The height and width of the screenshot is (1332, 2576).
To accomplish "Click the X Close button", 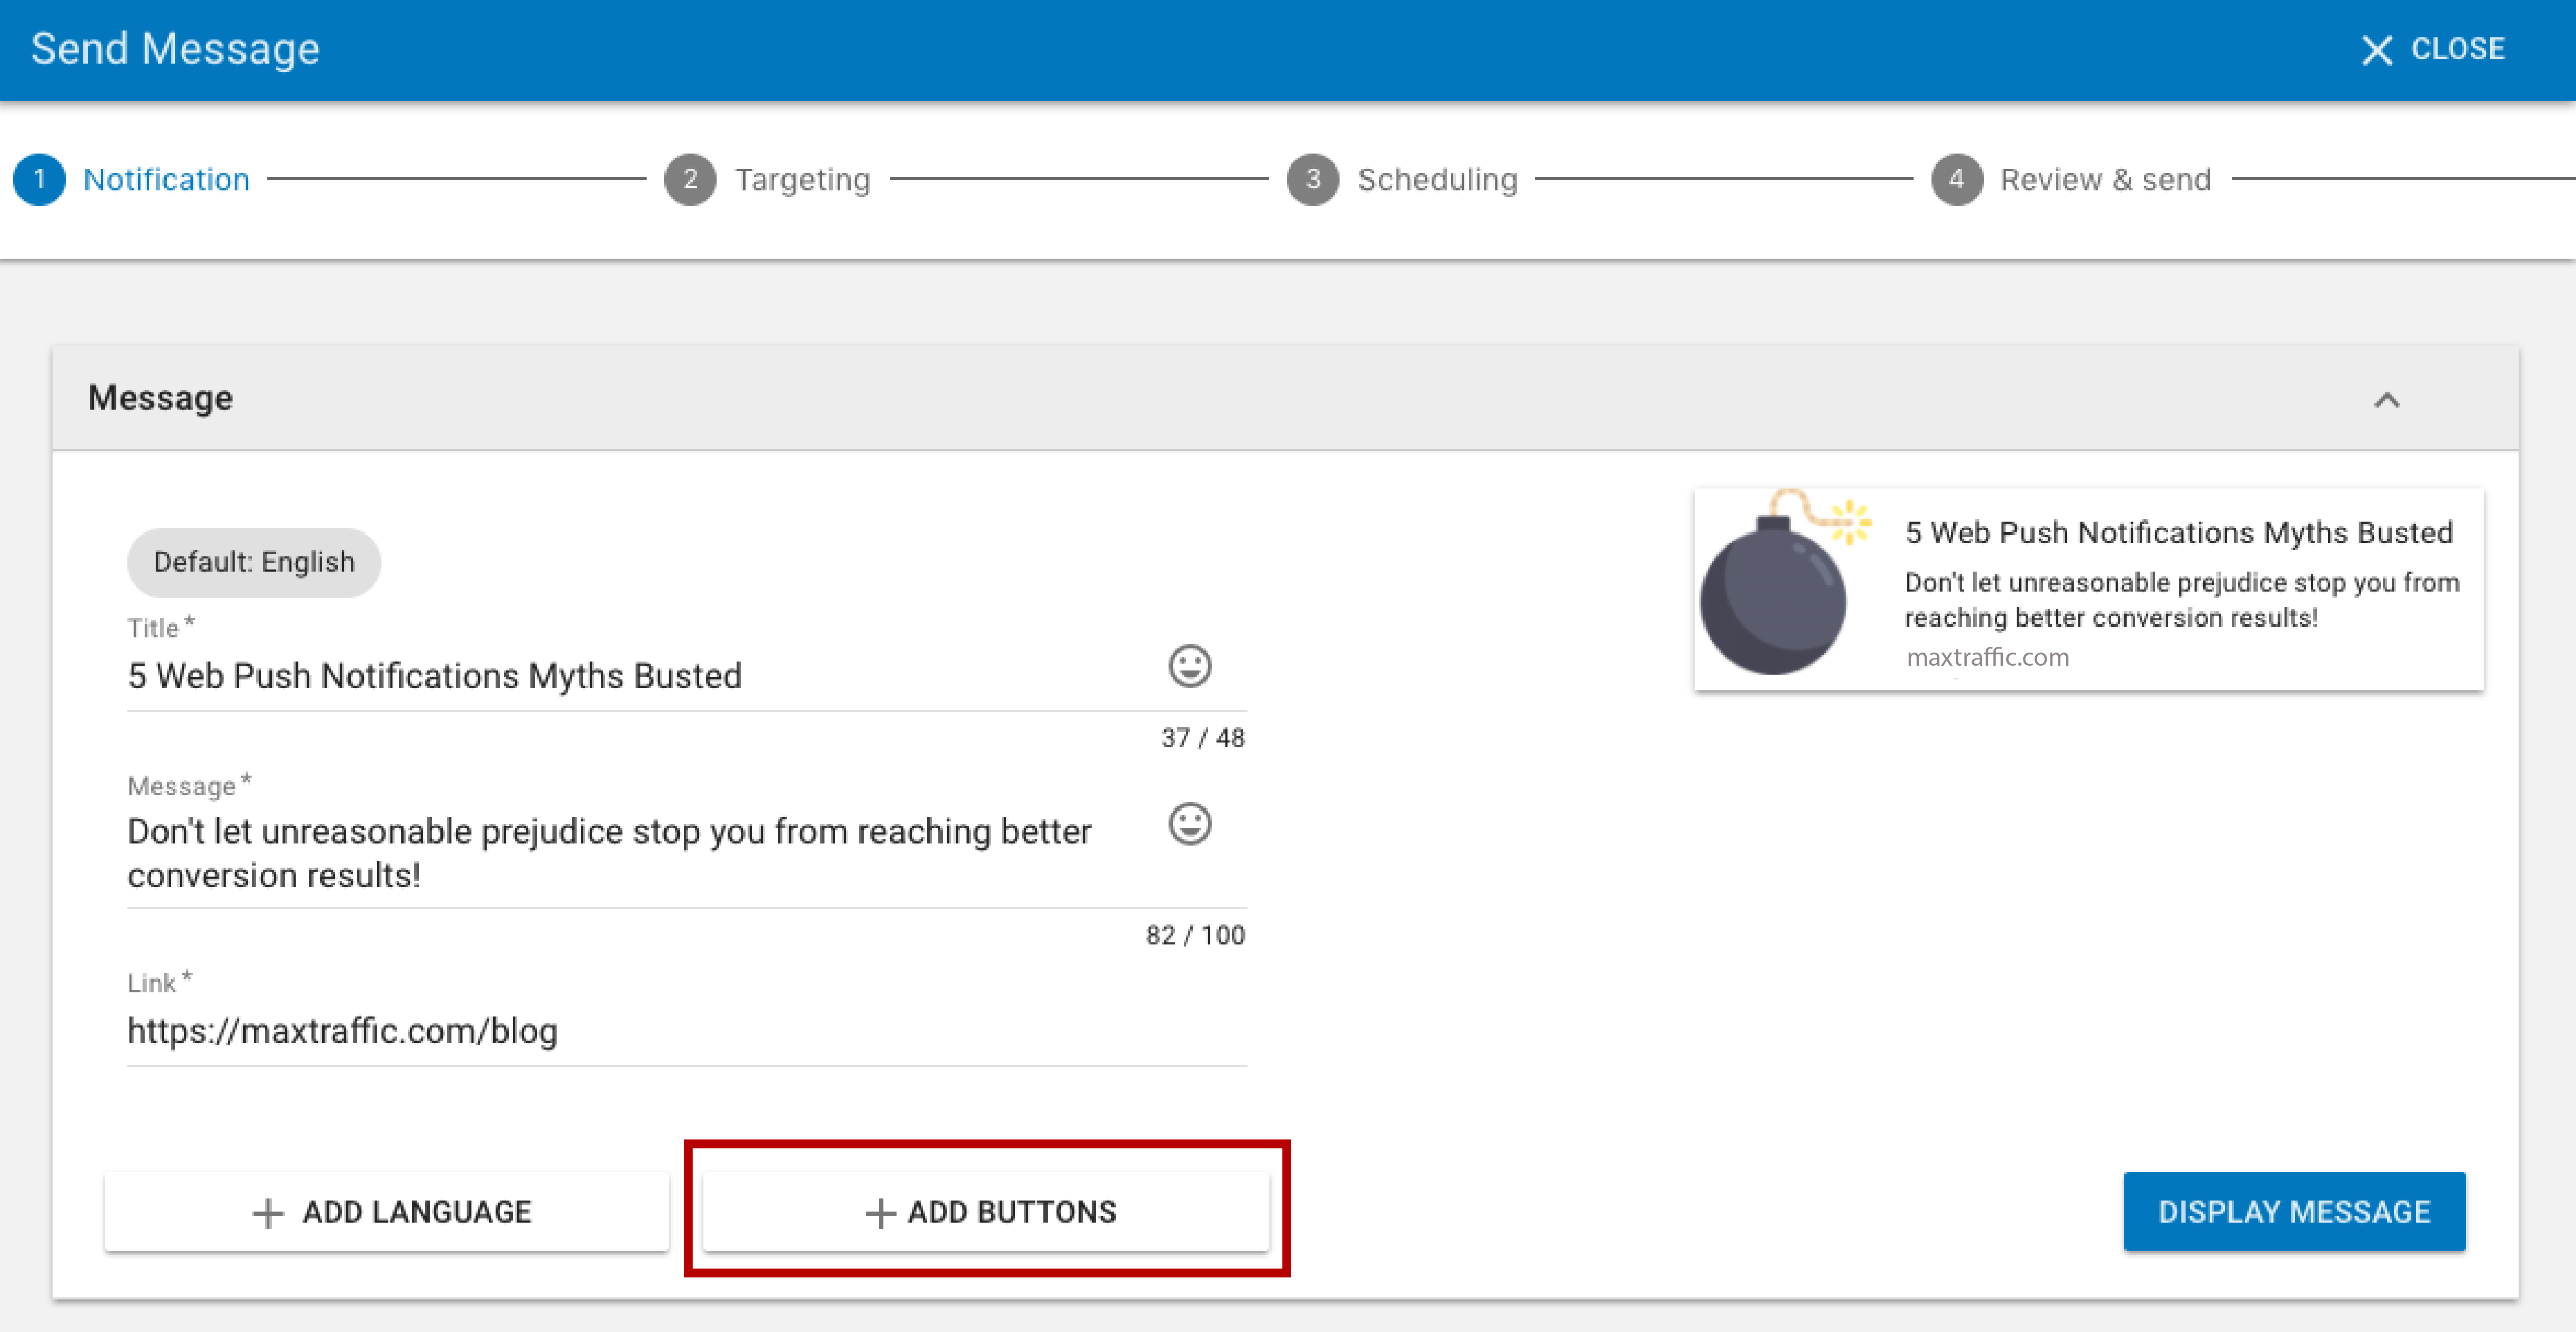I will click(2432, 49).
